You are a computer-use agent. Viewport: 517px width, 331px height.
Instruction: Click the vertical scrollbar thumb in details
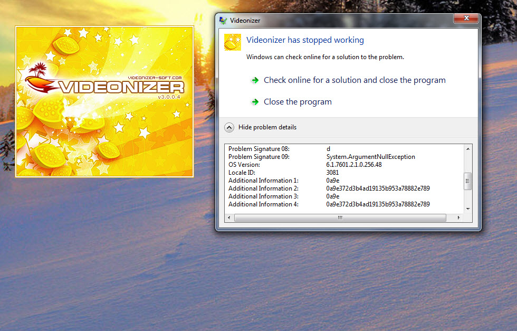click(x=467, y=181)
